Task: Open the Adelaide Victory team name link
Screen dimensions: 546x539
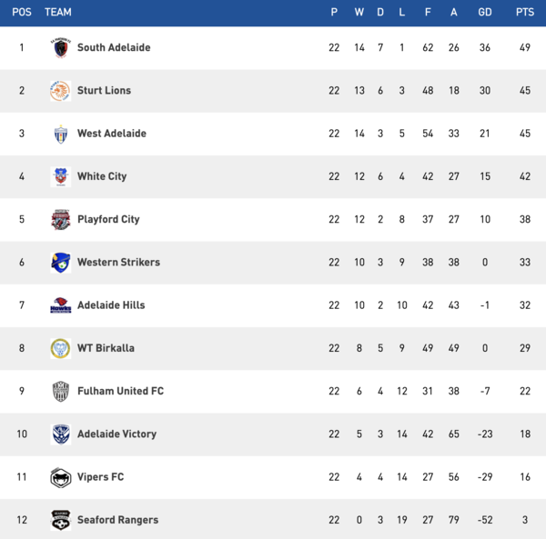Action: [x=116, y=434]
